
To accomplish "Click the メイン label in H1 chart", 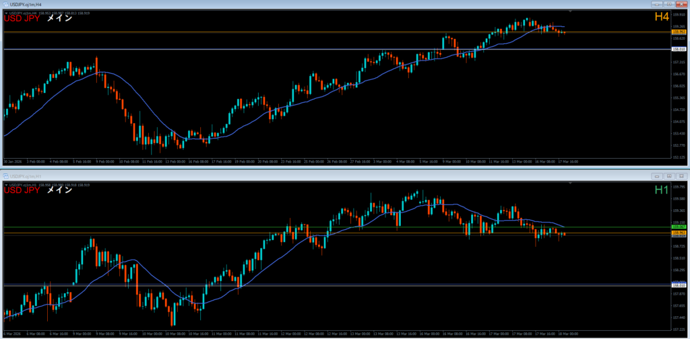I will tap(59, 190).
